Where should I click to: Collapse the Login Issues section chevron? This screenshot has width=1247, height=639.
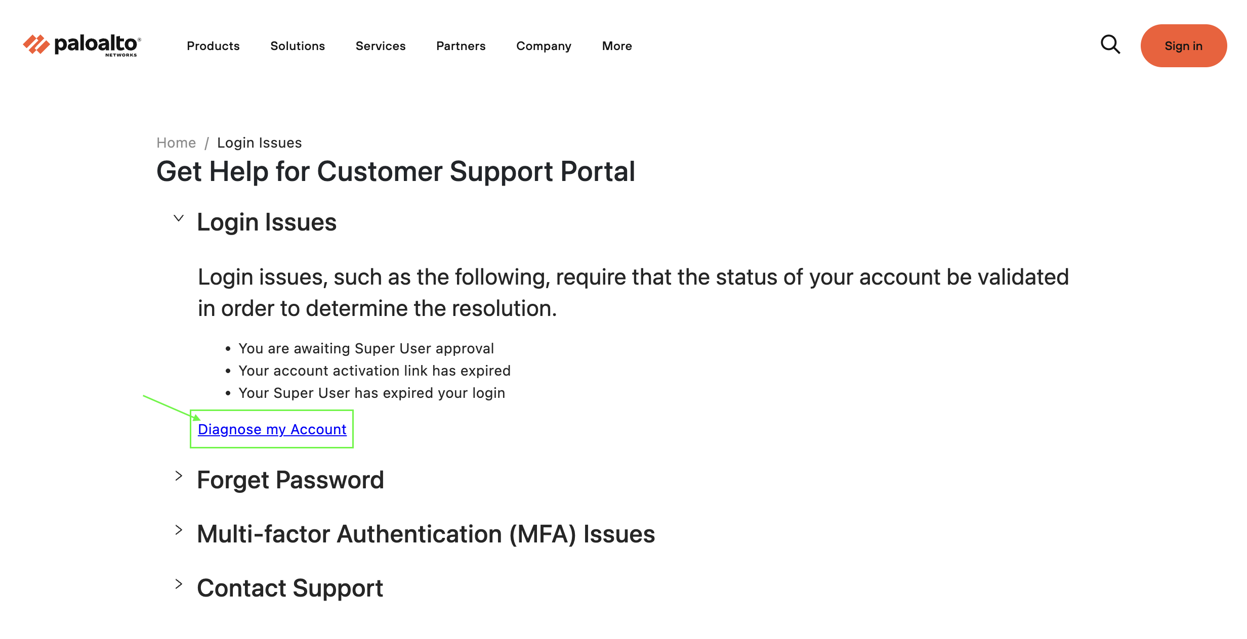click(179, 218)
